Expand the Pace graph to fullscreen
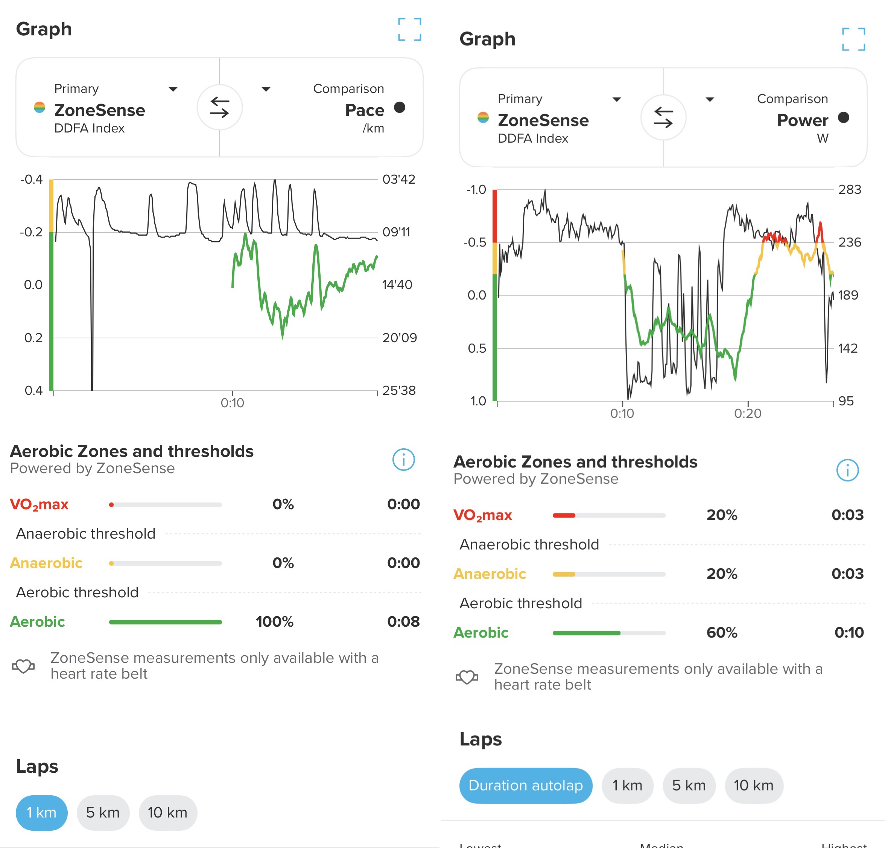Screen dimensions: 885x848 pyautogui.click(x=409, y=29)
